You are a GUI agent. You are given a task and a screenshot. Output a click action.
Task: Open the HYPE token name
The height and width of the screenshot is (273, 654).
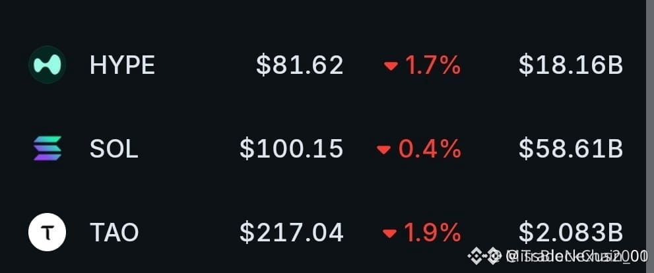coord(122,65)
